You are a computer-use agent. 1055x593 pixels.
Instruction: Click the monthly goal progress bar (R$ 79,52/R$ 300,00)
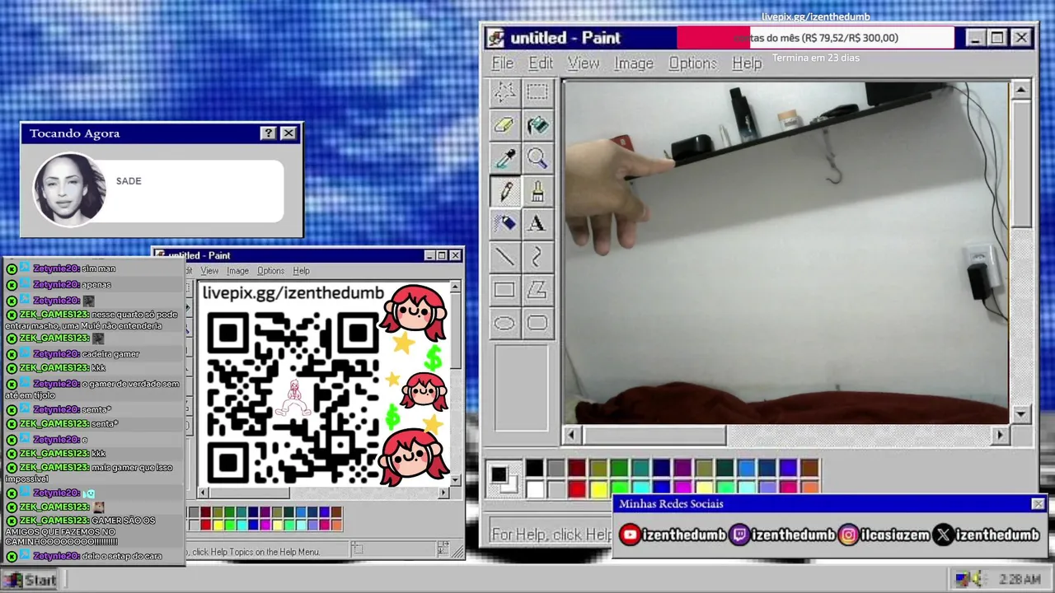point(815,38)
